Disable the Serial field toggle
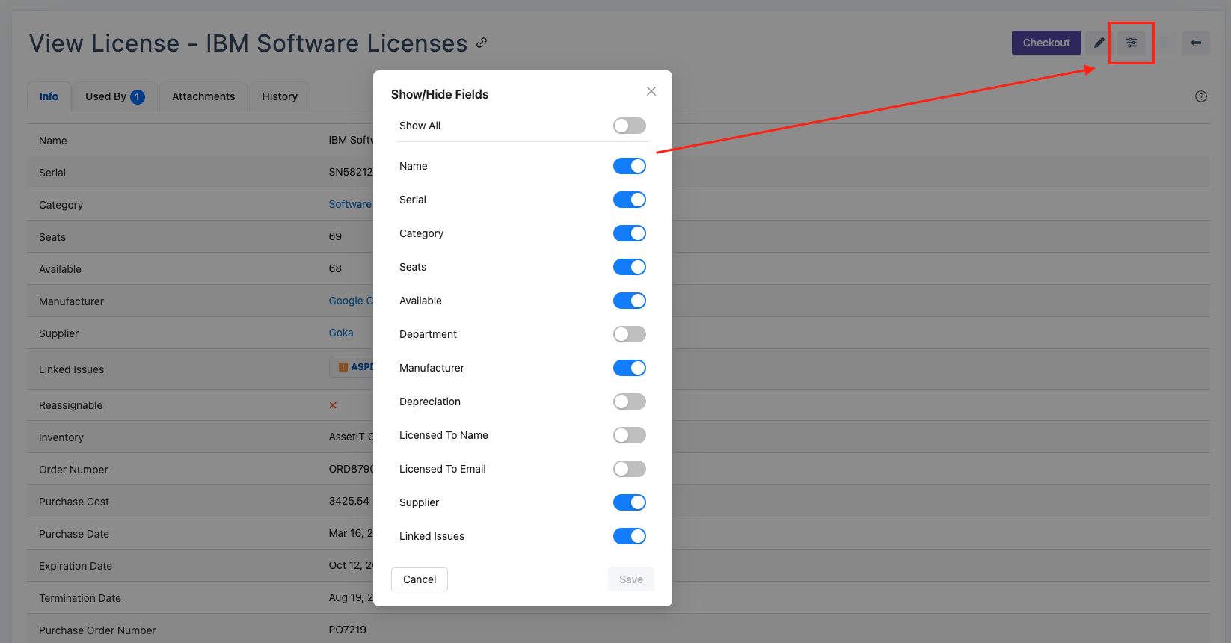Image resolution: width=1231 pixels, height=643 pixels. 629,200
